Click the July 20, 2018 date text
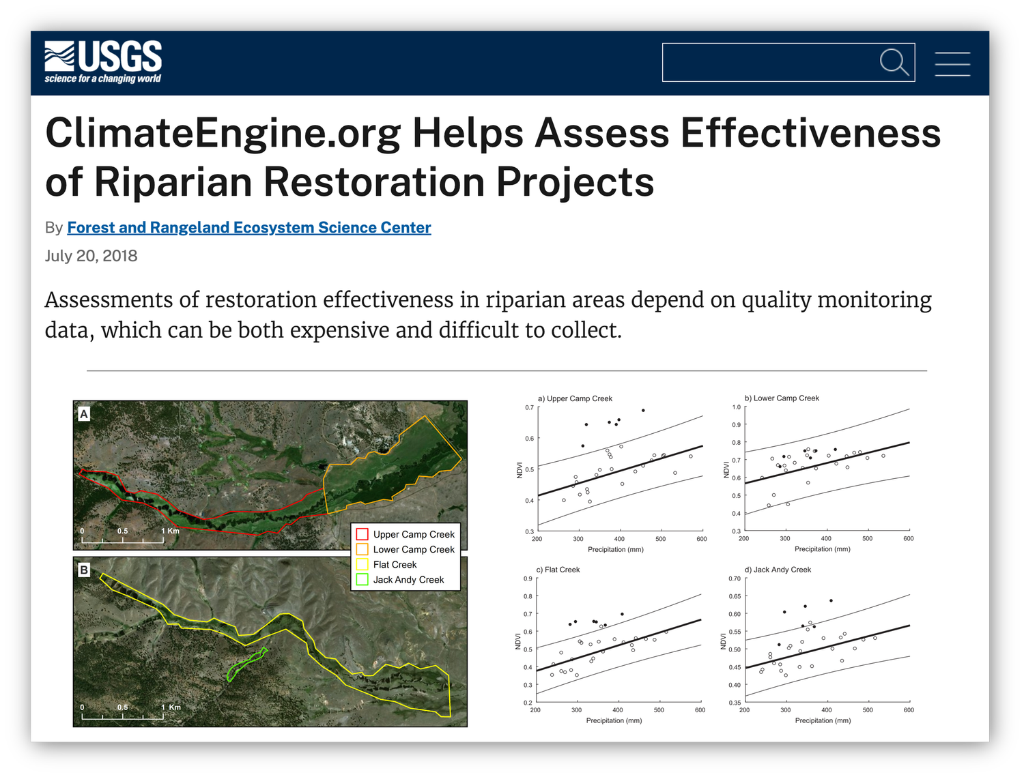 click(x=91, y=256)
